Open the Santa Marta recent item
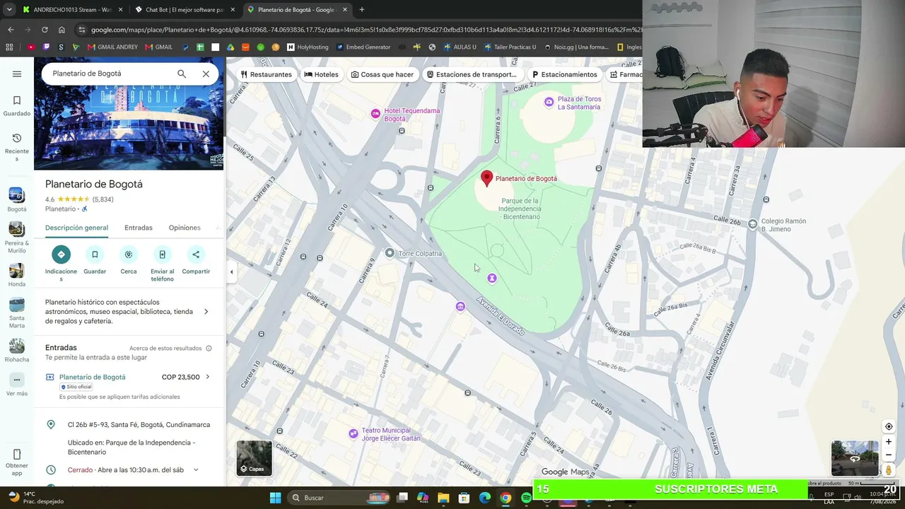Viewport: 905px width, 509px height. pos(17,313)
